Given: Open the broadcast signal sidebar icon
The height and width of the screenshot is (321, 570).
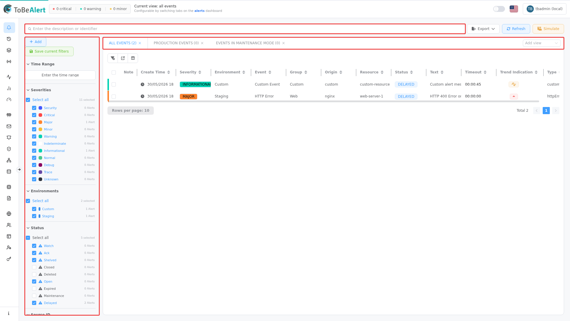Looking at the screenshot, I should 9,62.
